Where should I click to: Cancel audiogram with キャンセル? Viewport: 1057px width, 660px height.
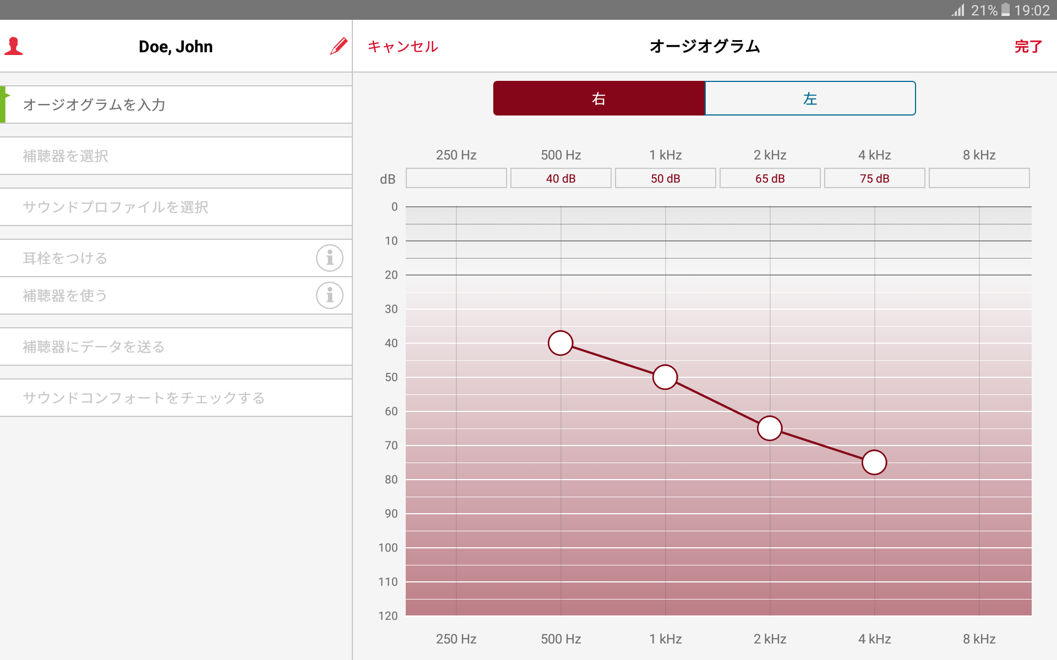pos(403,46)
